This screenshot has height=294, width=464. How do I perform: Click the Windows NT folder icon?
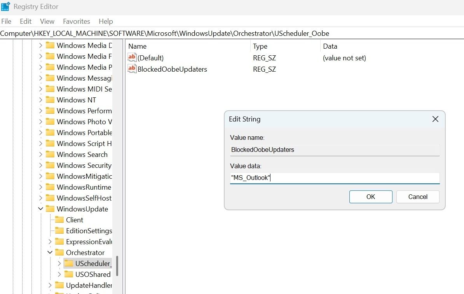[50, 100]
